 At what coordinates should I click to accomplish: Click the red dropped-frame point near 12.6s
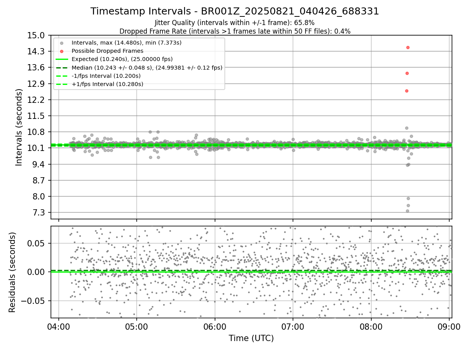click(x=407, y=91)
